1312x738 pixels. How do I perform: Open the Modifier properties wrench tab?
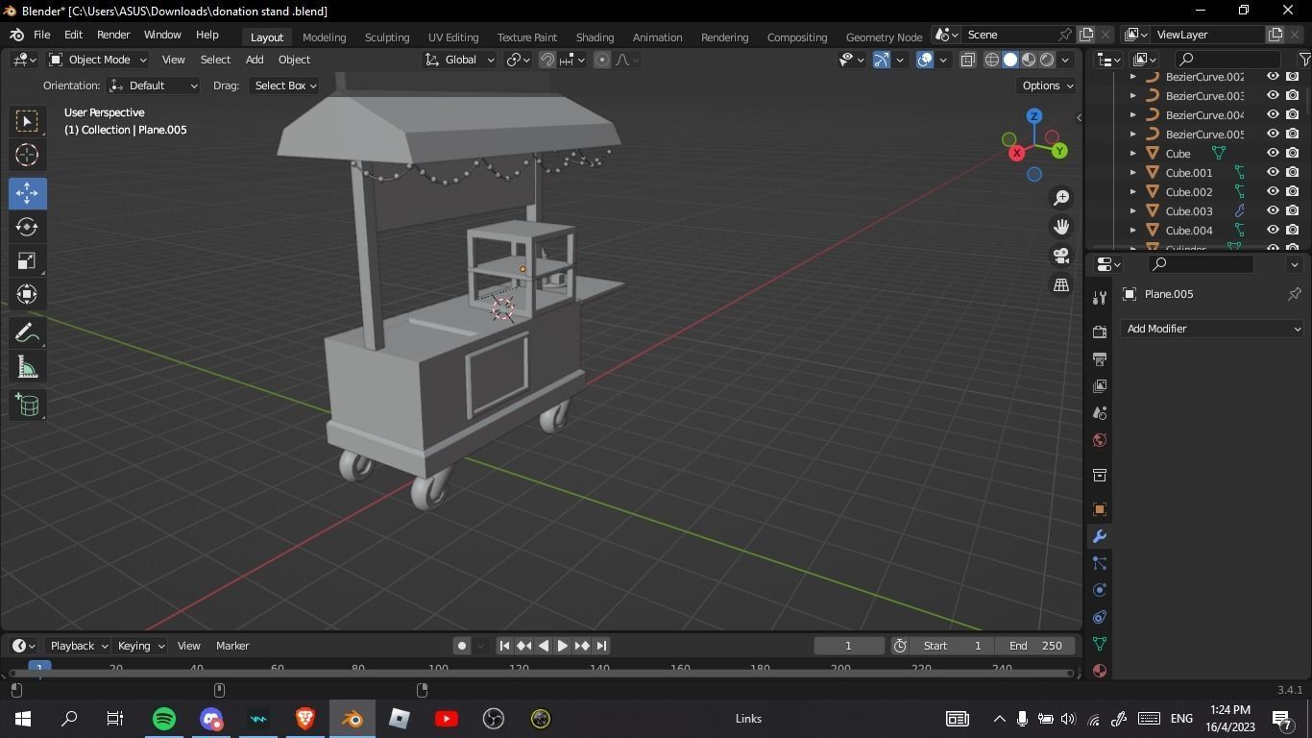click(1099, 536)
